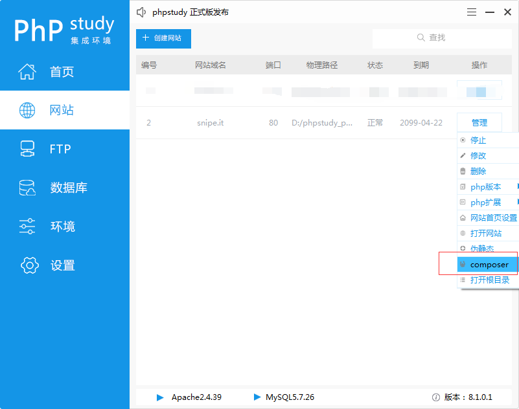This screenshot has width=519, height=409.
Task: Open 网站首页设置 from the context menu
Action: [490, 217]
